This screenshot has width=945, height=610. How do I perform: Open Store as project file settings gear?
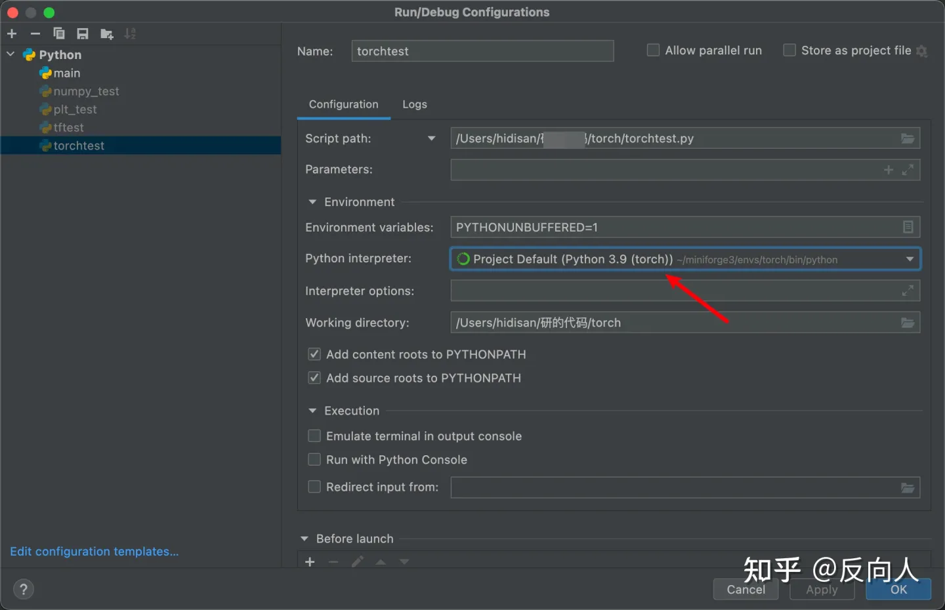click(x=921, y=51)
